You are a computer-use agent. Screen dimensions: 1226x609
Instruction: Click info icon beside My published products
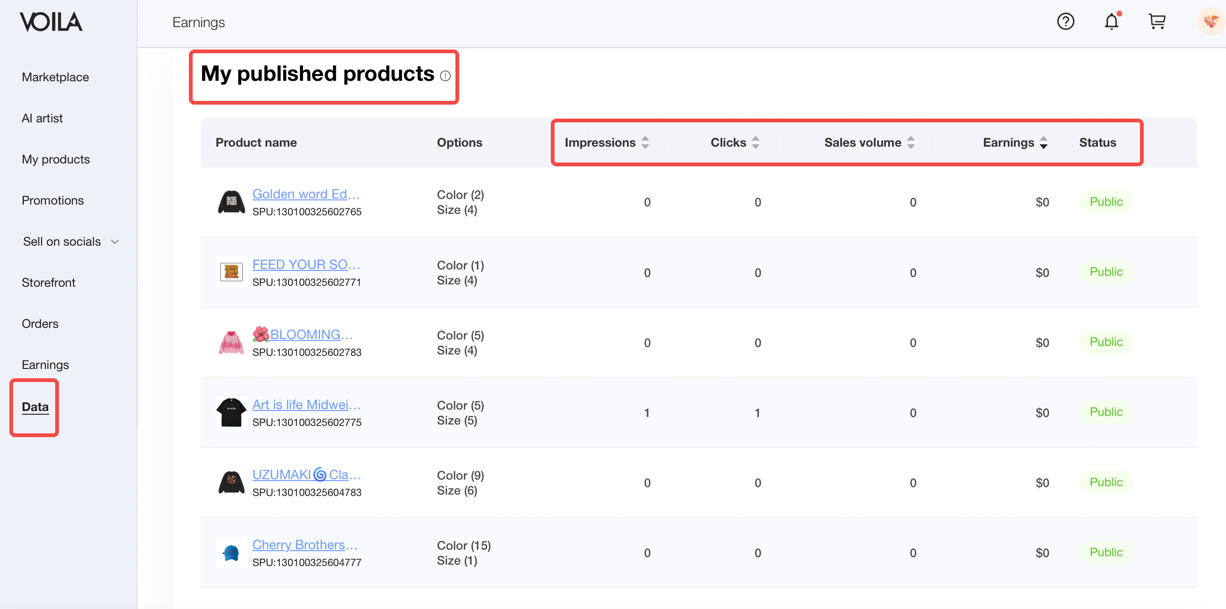click(445, 76)
